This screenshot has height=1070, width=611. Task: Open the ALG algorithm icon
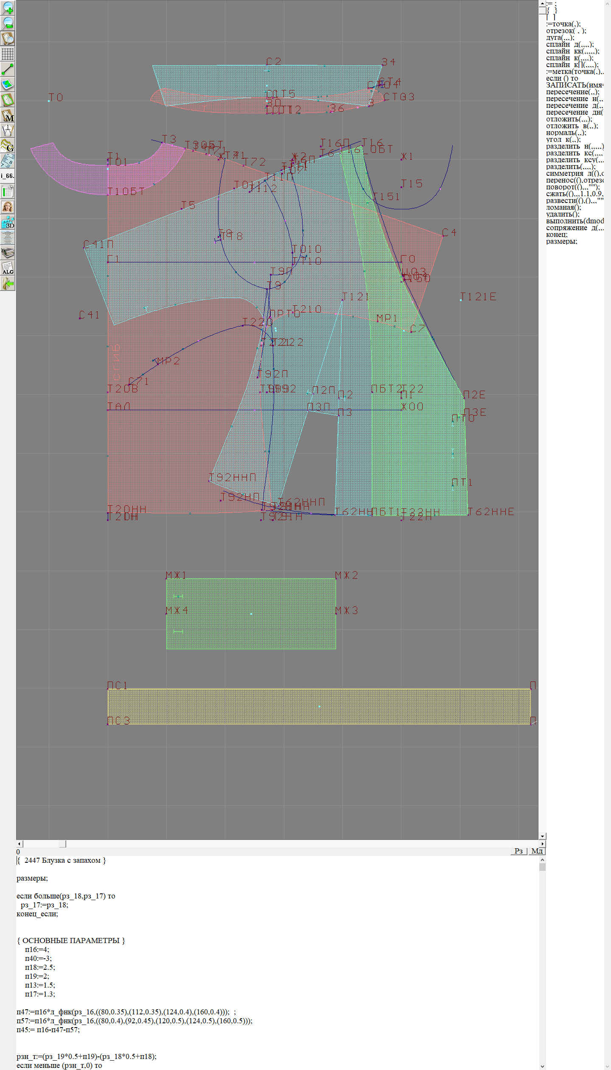(8, 268)
